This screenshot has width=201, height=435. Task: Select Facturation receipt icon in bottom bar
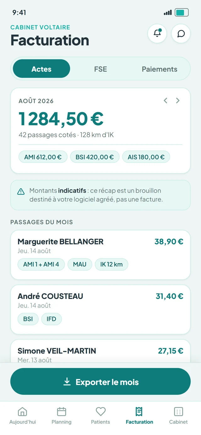pyautogui.click(x=139, y=411)
